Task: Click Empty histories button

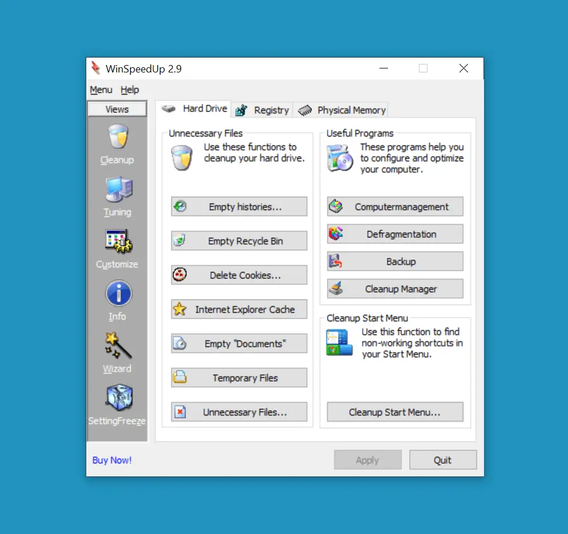Action: click(239, 207)
